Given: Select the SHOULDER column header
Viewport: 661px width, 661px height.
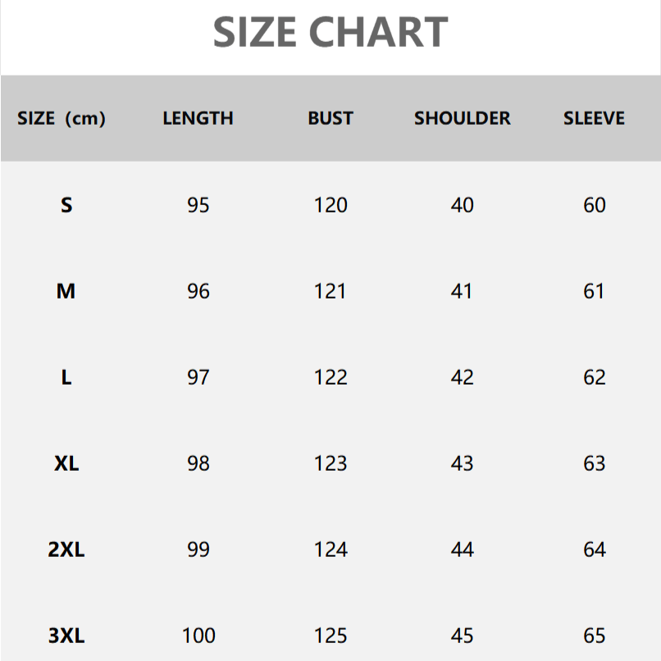Looking at the screenshot, I should pyautogui.click(x=462, y=118).
